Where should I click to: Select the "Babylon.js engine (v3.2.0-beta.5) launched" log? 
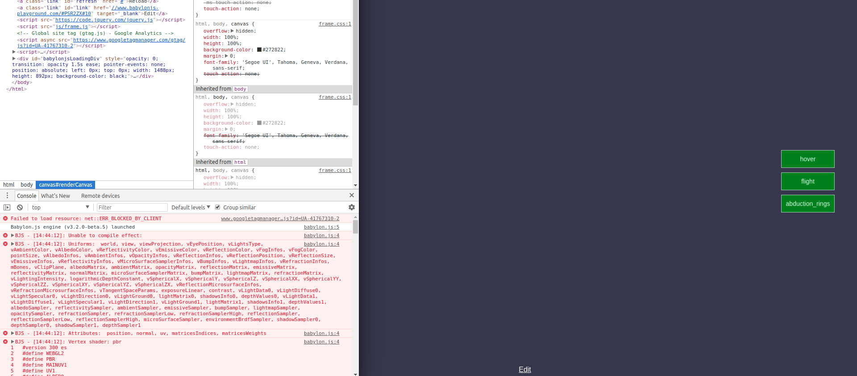(73, 227)
